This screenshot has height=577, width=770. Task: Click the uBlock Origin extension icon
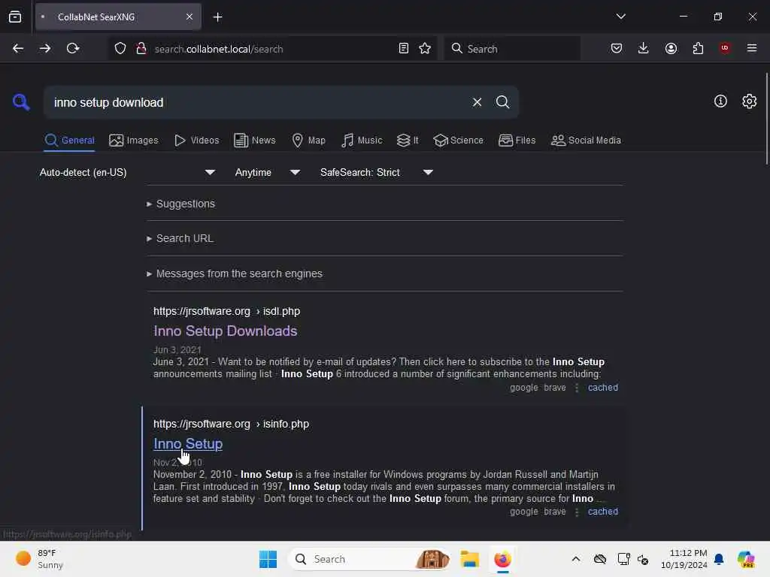725,48
